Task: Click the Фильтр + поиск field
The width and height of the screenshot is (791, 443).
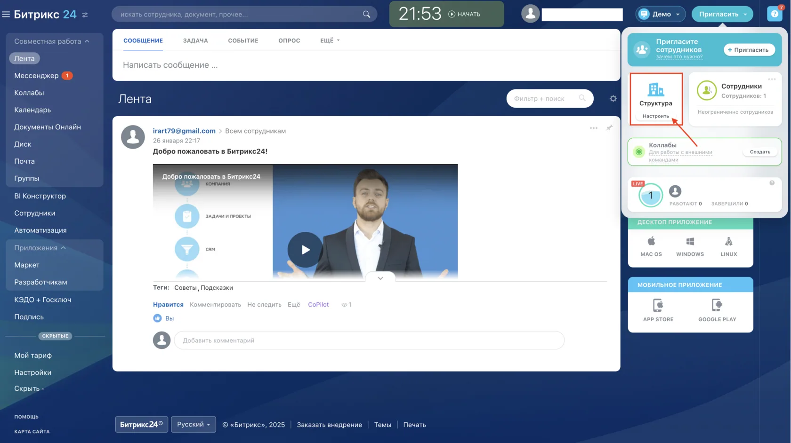Action: click(x=549, y=99)
